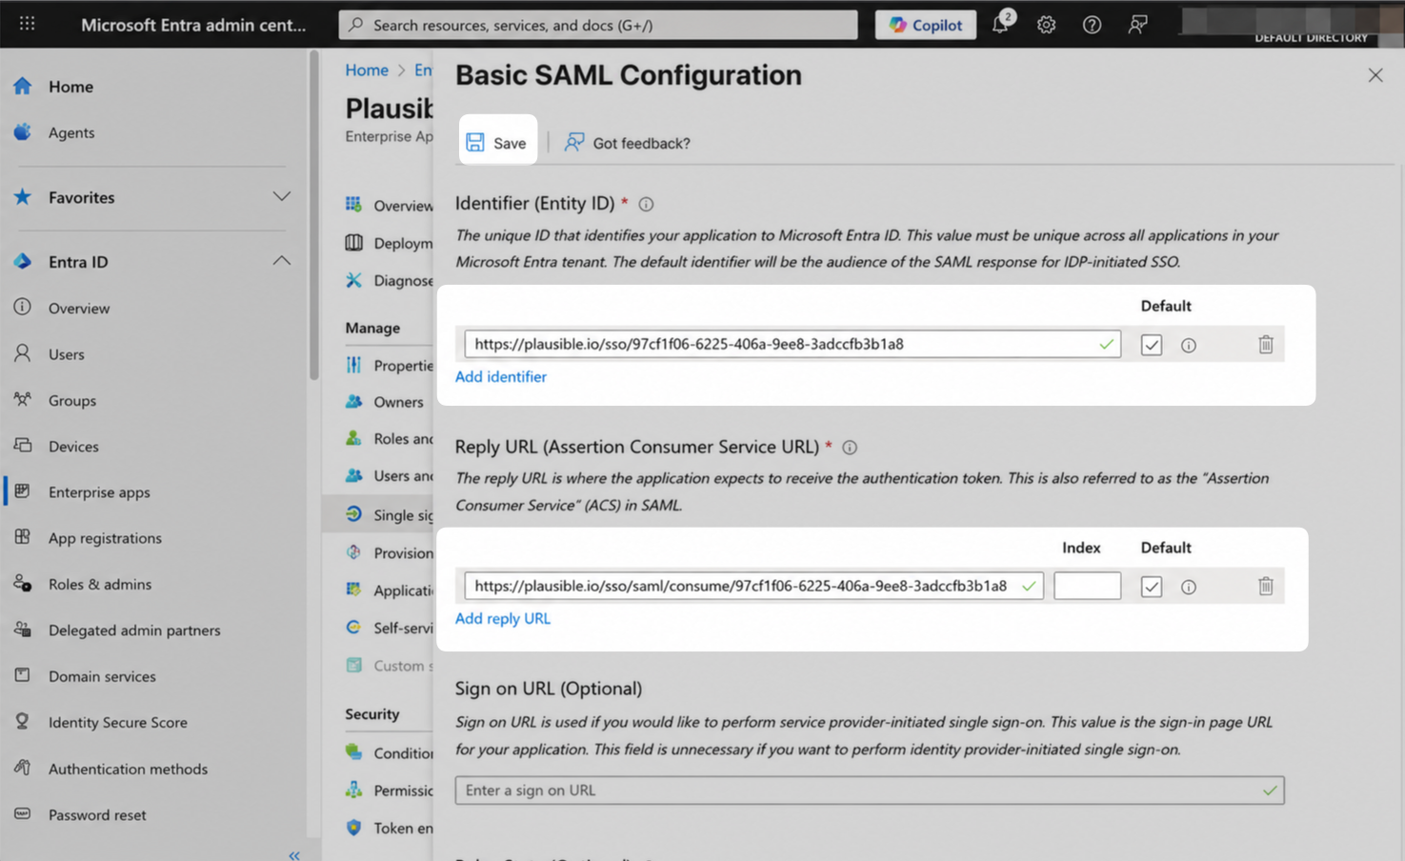Screen dimensions: 1405x861
Task: Delete the reply URL entry
Action: coord(1266,587)
